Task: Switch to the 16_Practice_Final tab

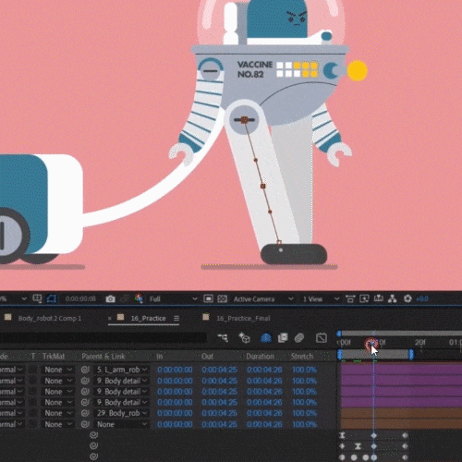Action: pyautogui.click(x=243, y=318)
